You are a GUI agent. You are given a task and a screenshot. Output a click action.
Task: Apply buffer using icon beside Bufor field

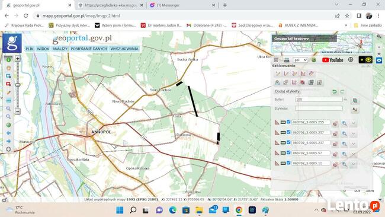pos(355,100)
